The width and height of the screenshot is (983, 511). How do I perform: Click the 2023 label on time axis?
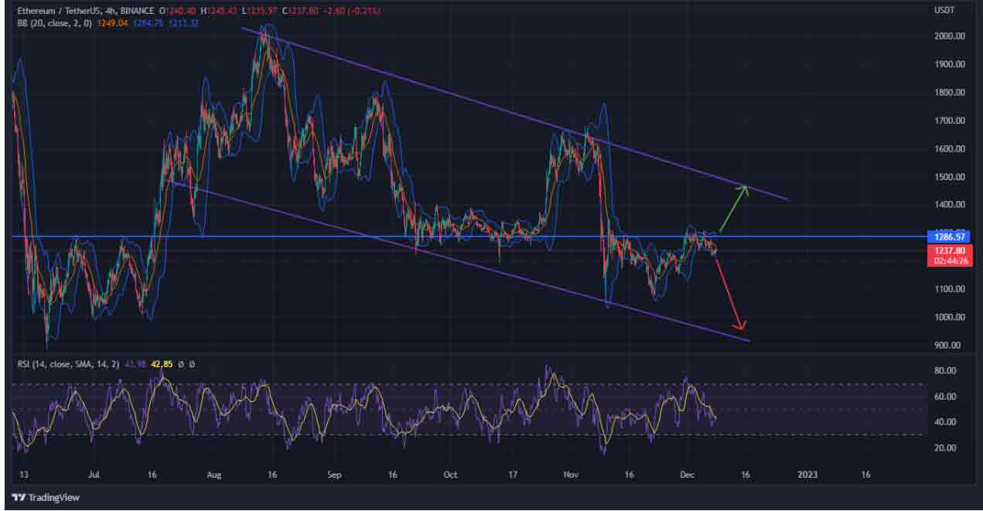[806, 475]
